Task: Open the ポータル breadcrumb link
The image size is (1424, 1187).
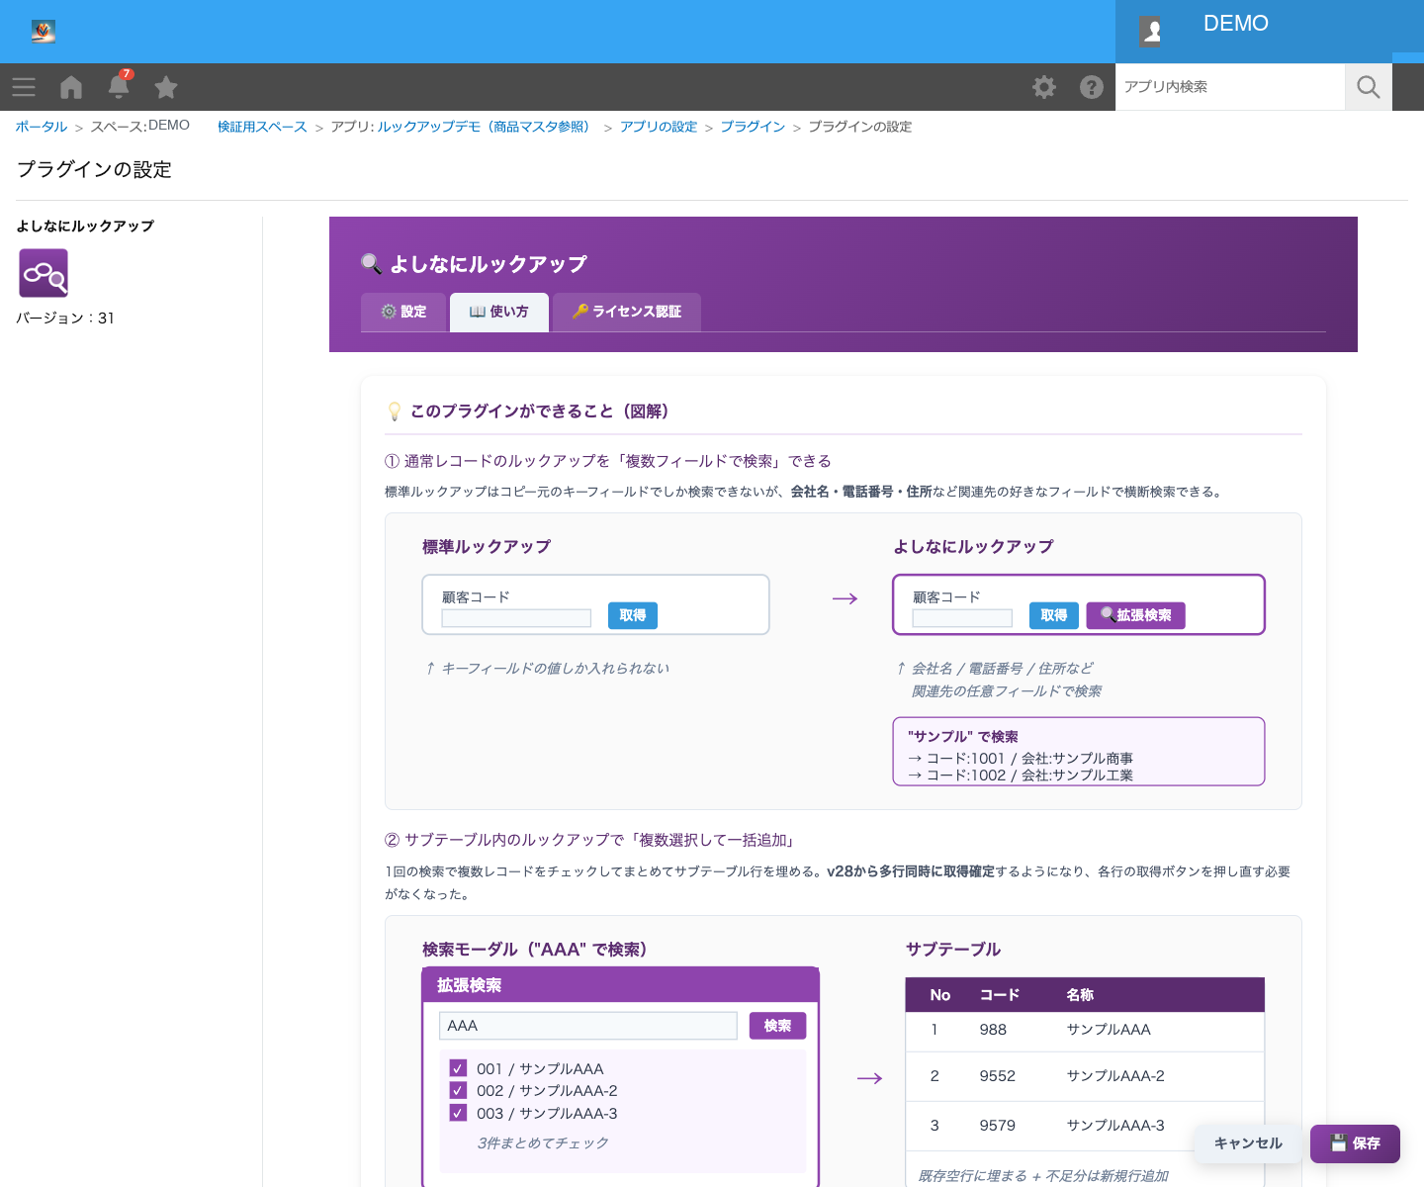Action: click(42, 127)
